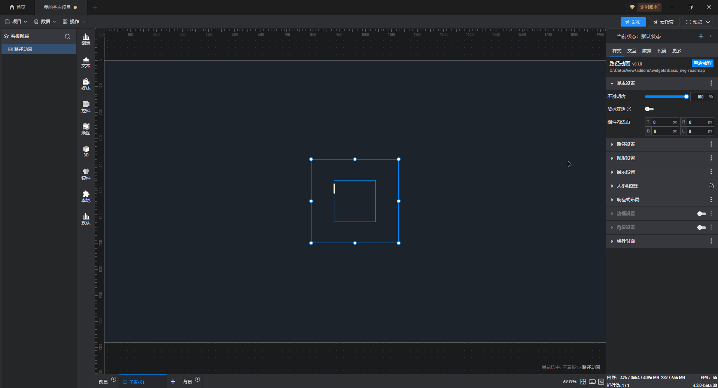718x388 pixels.
Task: Expand the 展示设置 section
Action: click(612, 172)
